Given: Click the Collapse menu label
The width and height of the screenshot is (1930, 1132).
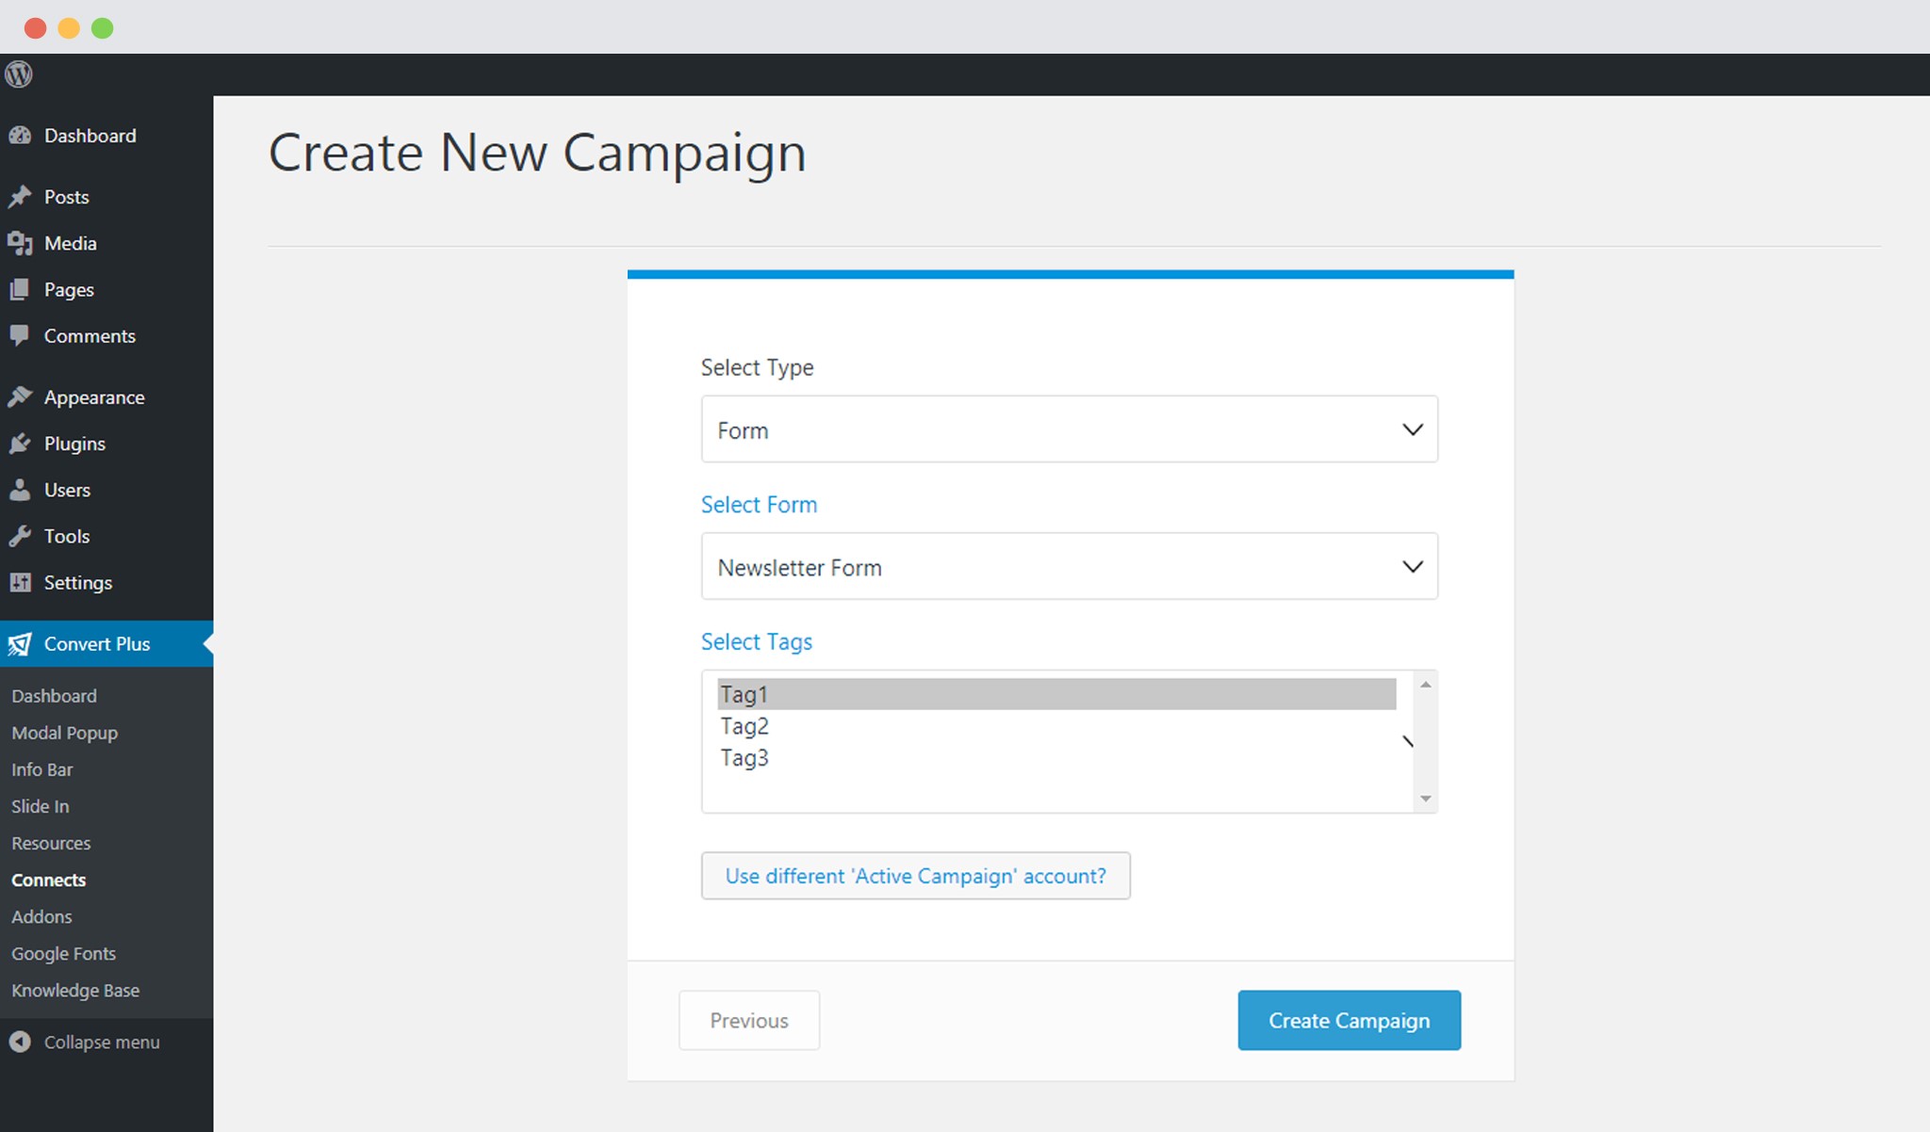Looking at the screenshot, I should 102,1043.
